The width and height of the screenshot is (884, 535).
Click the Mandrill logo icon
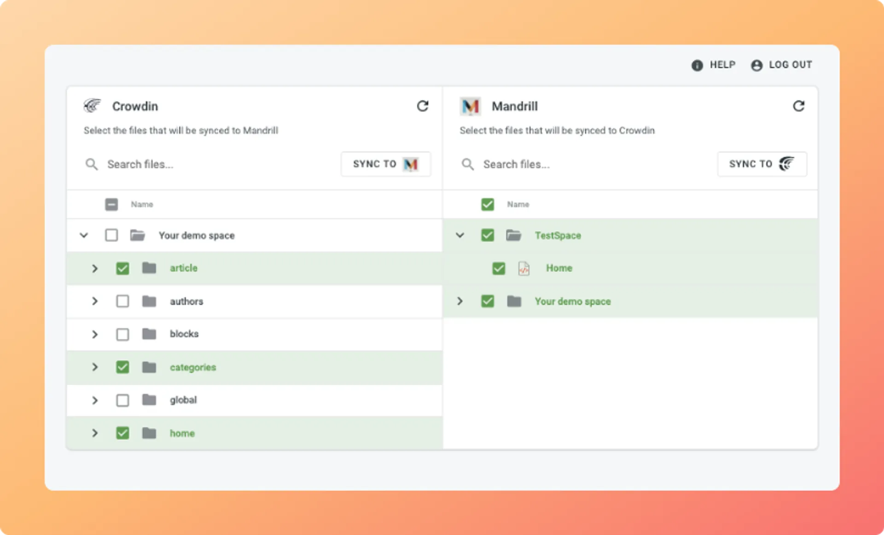[470, 106]
